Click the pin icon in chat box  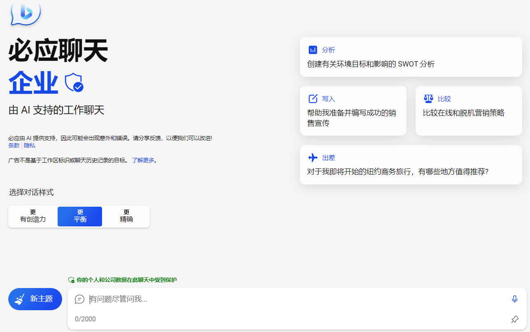point(514,319)
